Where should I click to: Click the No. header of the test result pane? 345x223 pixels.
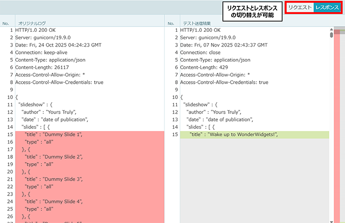click(x=171, y=23)
